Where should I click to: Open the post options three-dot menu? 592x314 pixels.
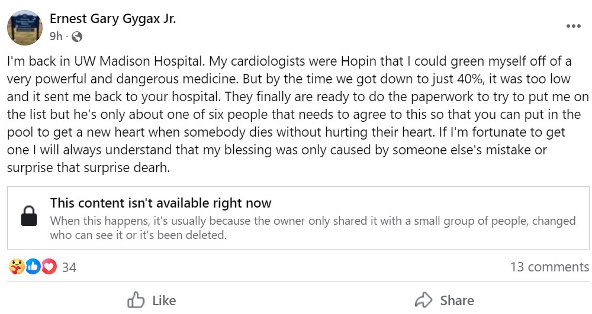pos(573,26)
